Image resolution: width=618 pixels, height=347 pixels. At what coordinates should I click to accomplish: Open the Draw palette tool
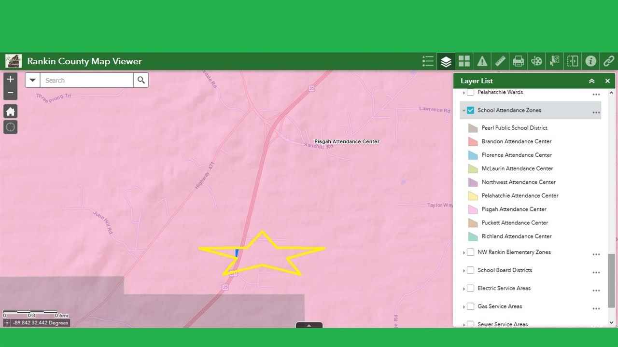(536, 61)
